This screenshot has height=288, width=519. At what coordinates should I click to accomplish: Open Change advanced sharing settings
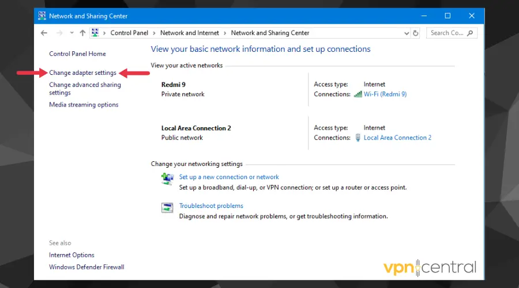point(85,89)
